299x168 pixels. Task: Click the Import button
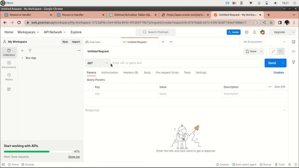[76, 42]
